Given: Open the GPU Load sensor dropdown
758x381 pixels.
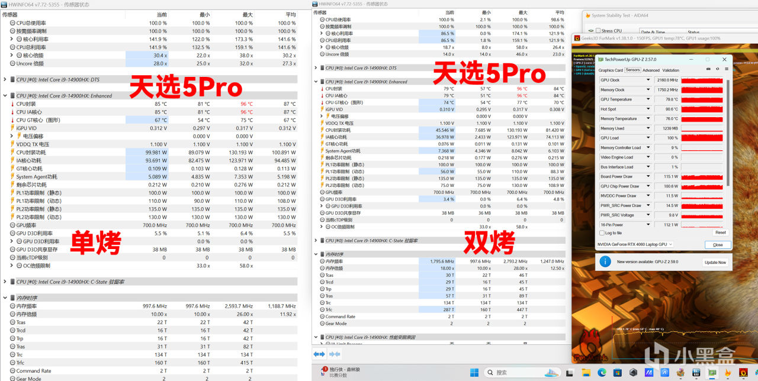Looking at the screenshot, I should (648, 138).
